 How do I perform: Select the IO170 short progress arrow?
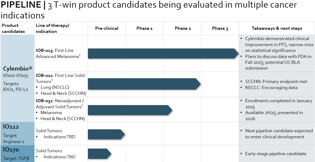[x=99, y=154]
